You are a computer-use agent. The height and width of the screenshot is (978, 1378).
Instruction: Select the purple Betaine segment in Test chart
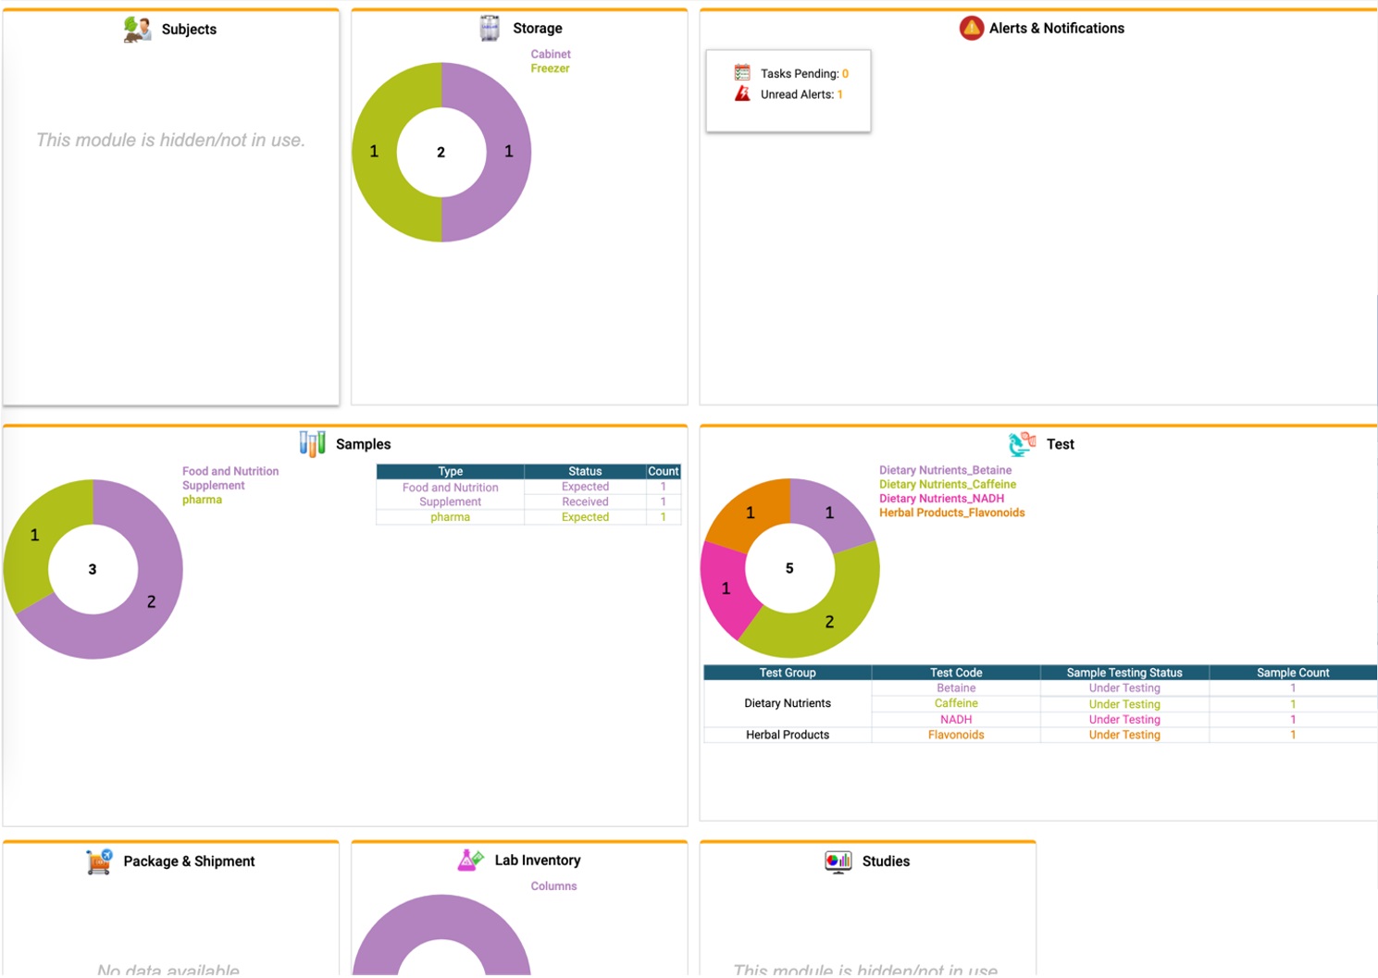click(829, 513)
